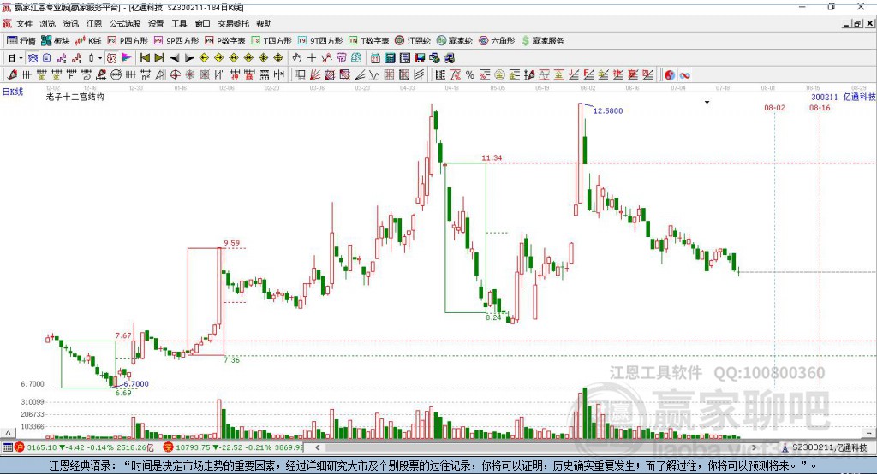Open the 江恩 menu

coord(94,23)
